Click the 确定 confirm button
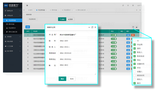Image resolution: width=160 pixels, height=91 pixels. 62,79
